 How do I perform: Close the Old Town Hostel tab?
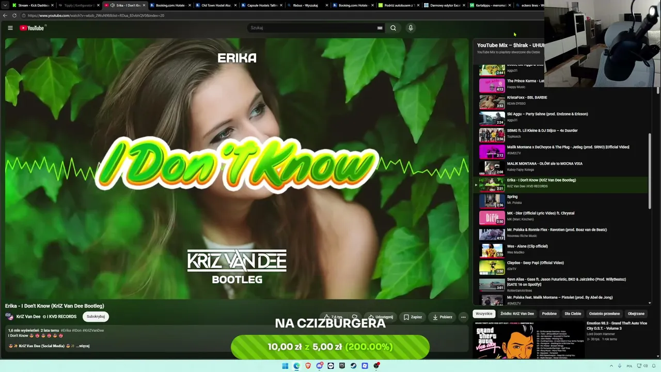(x=235, y=5)
